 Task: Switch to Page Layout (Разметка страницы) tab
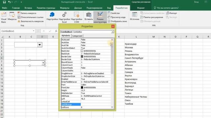point(46,8)
